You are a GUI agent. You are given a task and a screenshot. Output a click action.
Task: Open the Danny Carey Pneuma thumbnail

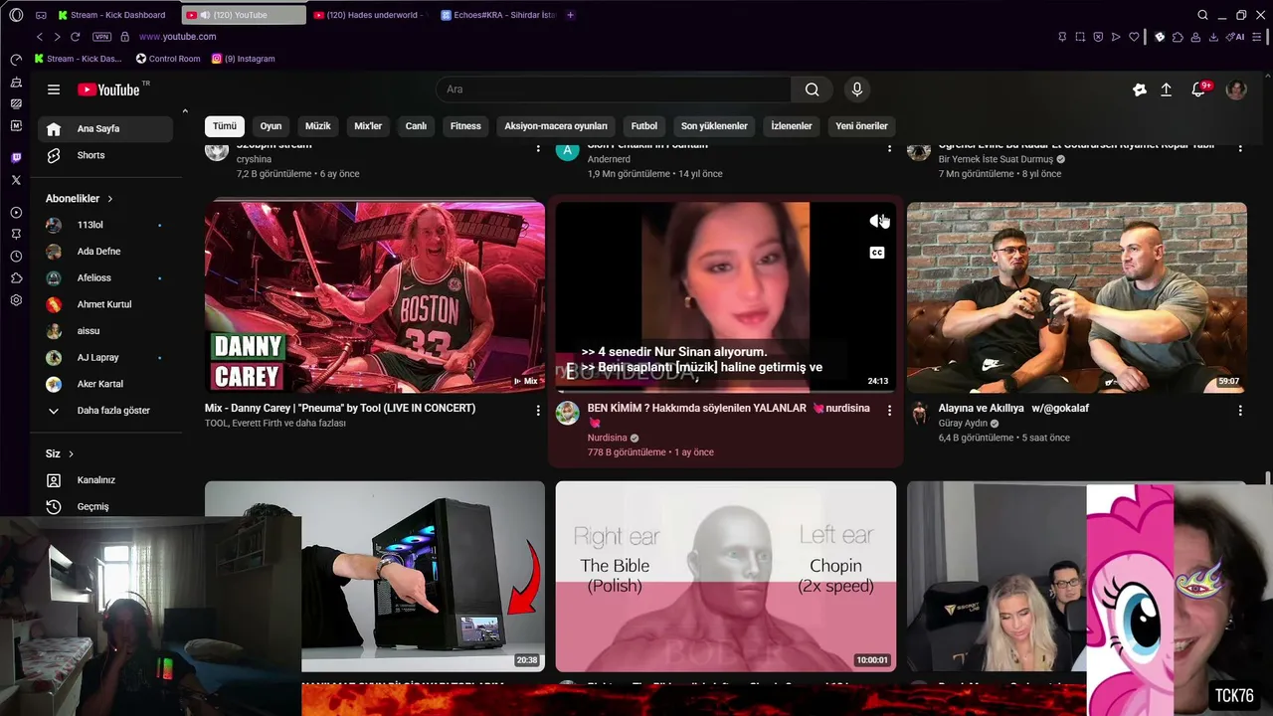click(375, 297)
